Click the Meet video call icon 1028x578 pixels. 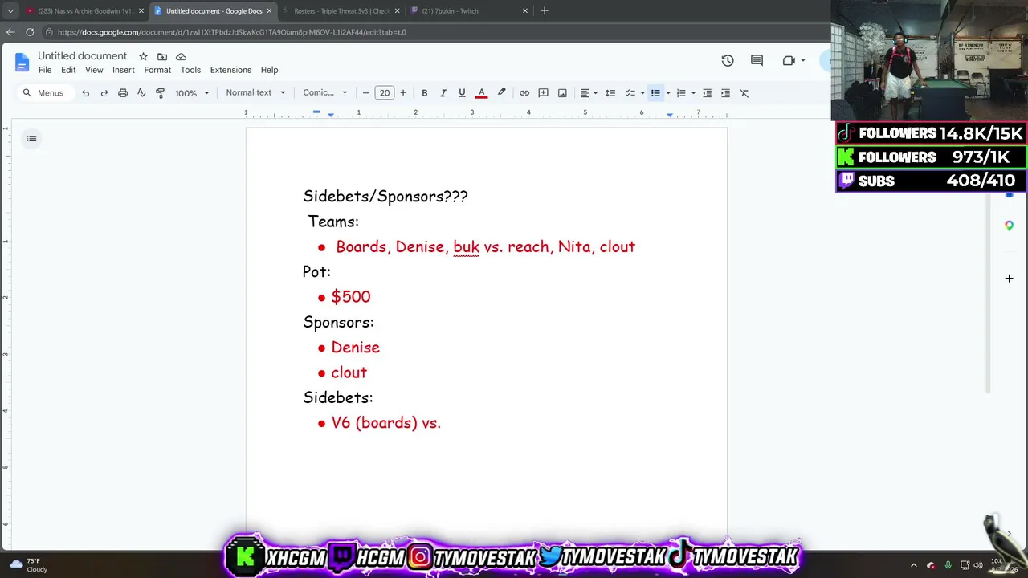point(789,60)
